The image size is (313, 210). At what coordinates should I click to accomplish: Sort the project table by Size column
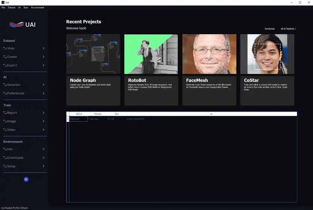point(117,114)
